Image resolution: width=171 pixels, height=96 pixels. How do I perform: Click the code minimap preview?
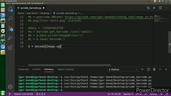coord(161,18)
